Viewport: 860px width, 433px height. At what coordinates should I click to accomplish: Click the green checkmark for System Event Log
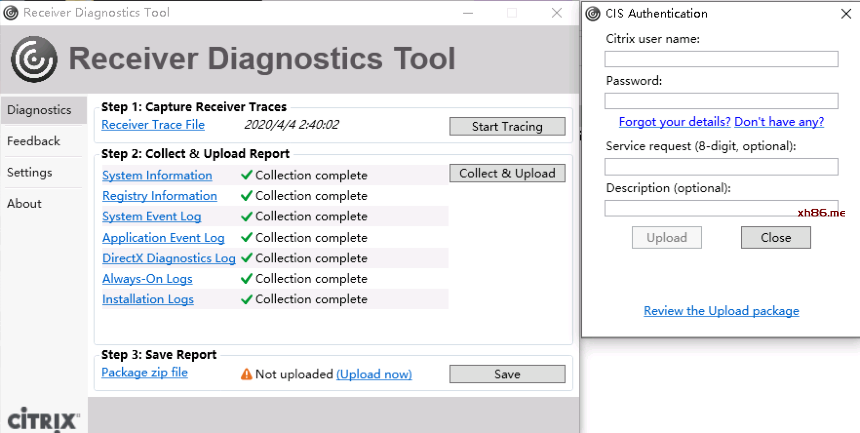[247, 216]
